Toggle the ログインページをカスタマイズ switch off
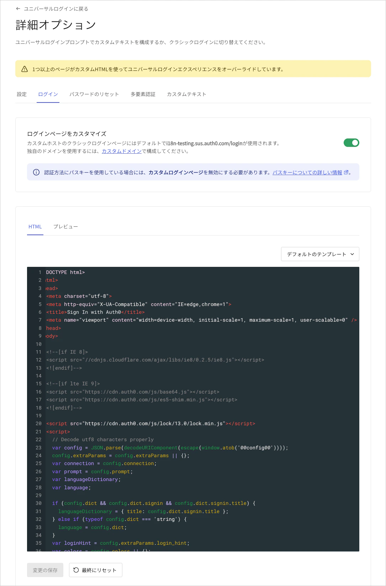 [x=351, y=143]
